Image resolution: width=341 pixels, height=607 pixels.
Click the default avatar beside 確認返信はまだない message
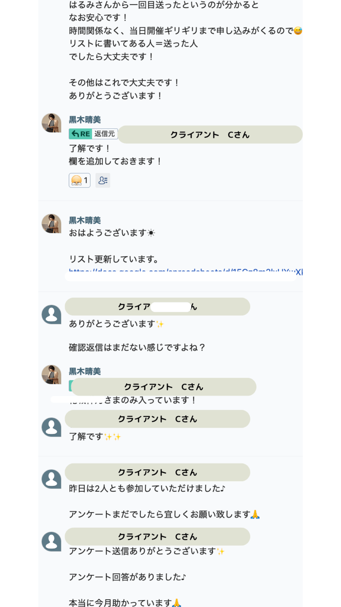point(51,315)
